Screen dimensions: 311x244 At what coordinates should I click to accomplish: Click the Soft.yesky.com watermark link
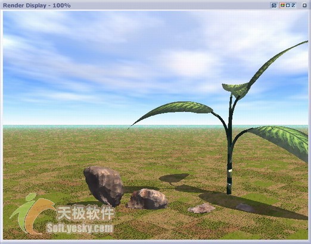[x=80, y=228]
